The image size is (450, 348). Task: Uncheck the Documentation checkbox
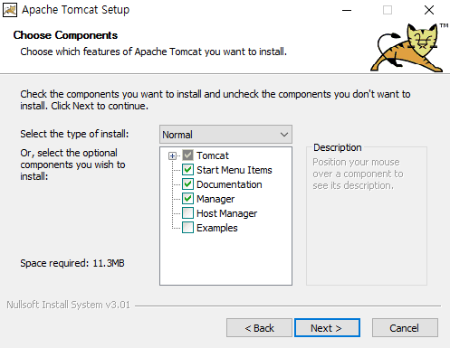click(187, 184)
